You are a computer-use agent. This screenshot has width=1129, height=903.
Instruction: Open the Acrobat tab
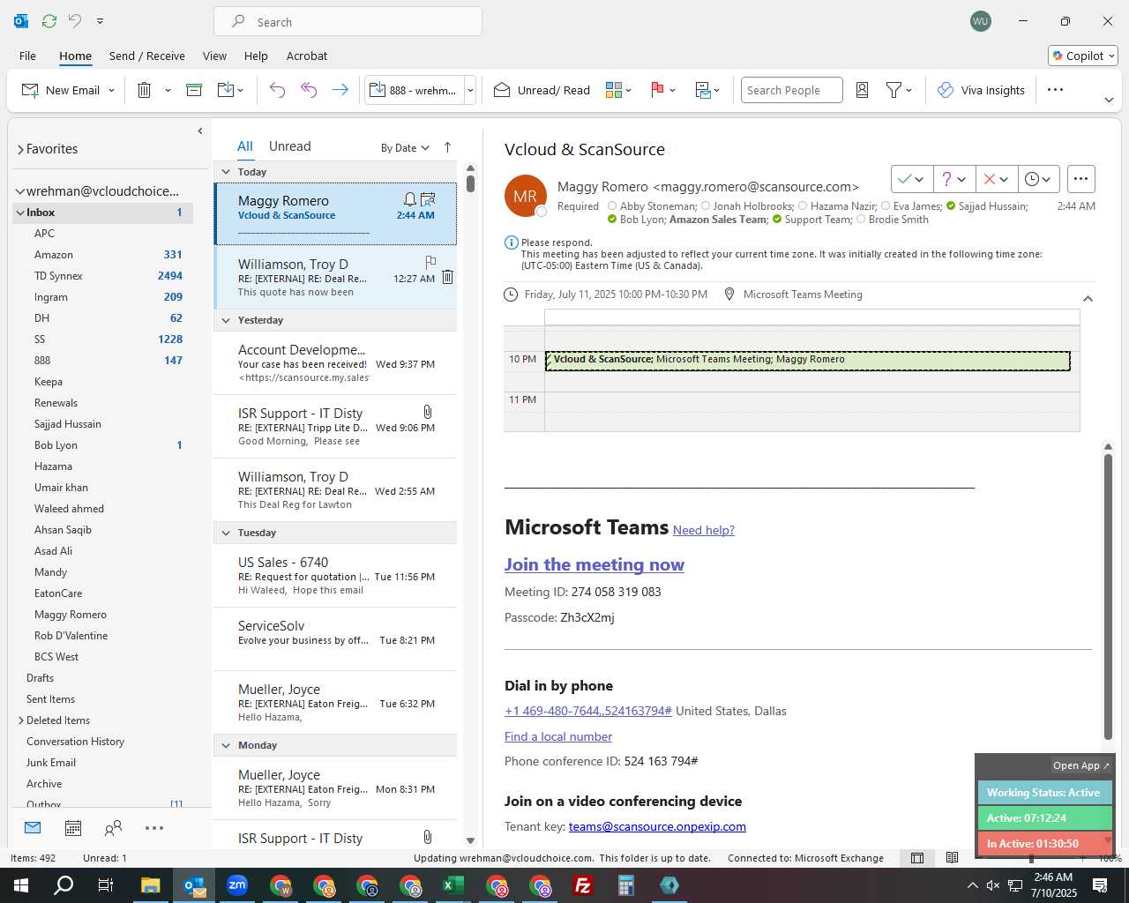[307, 56]
